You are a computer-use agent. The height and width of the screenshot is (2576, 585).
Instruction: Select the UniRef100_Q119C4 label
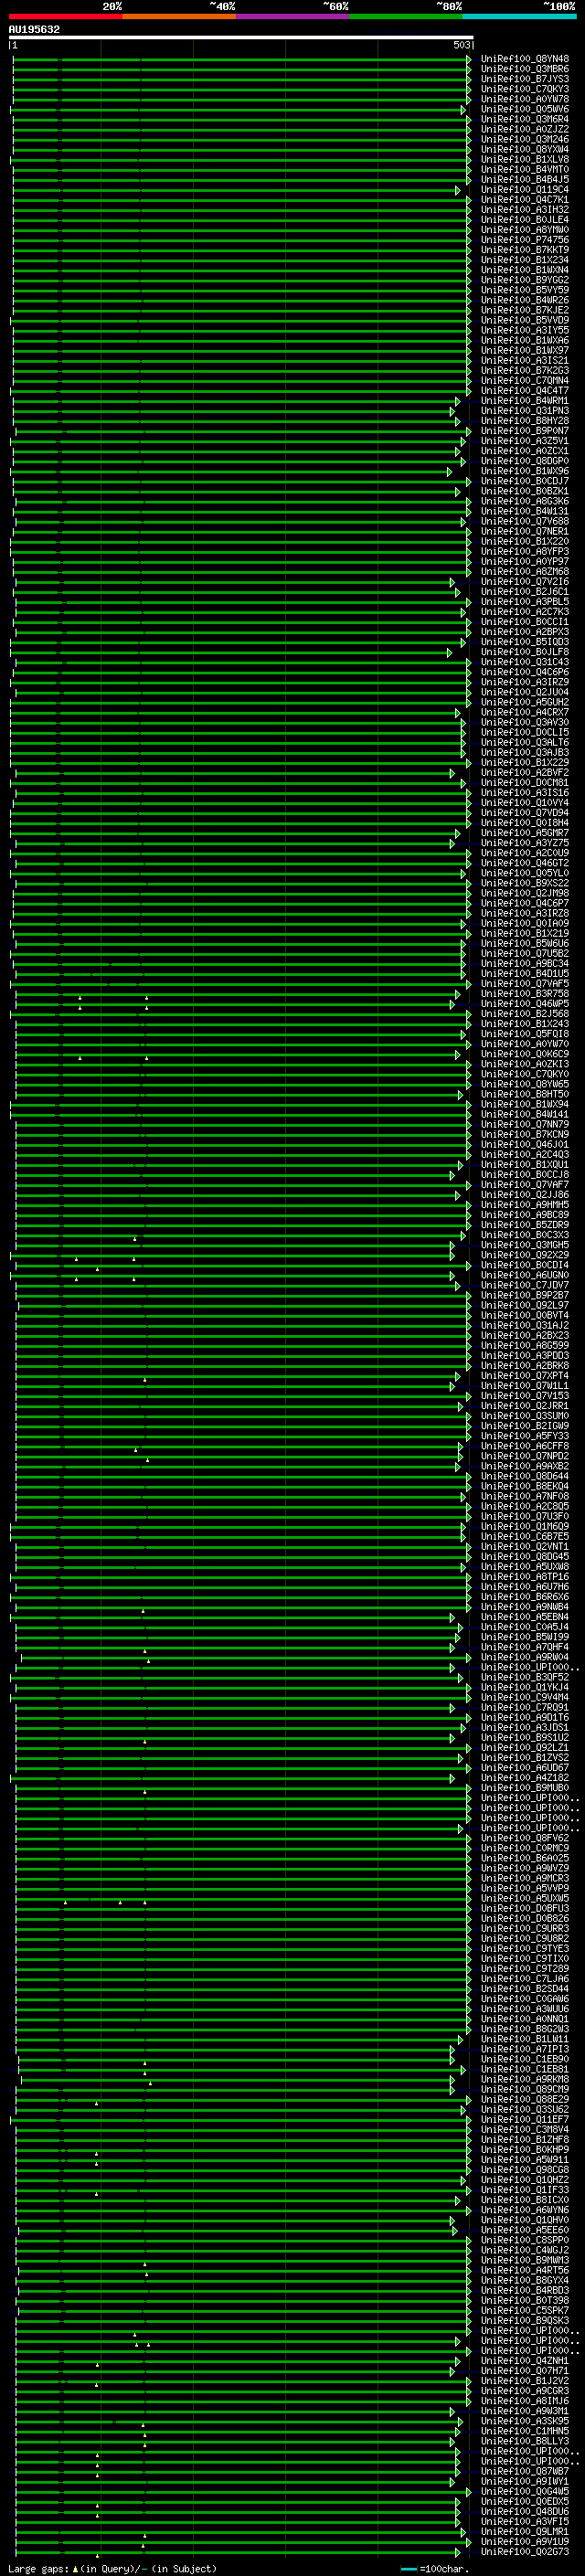(x=525, y=189)
